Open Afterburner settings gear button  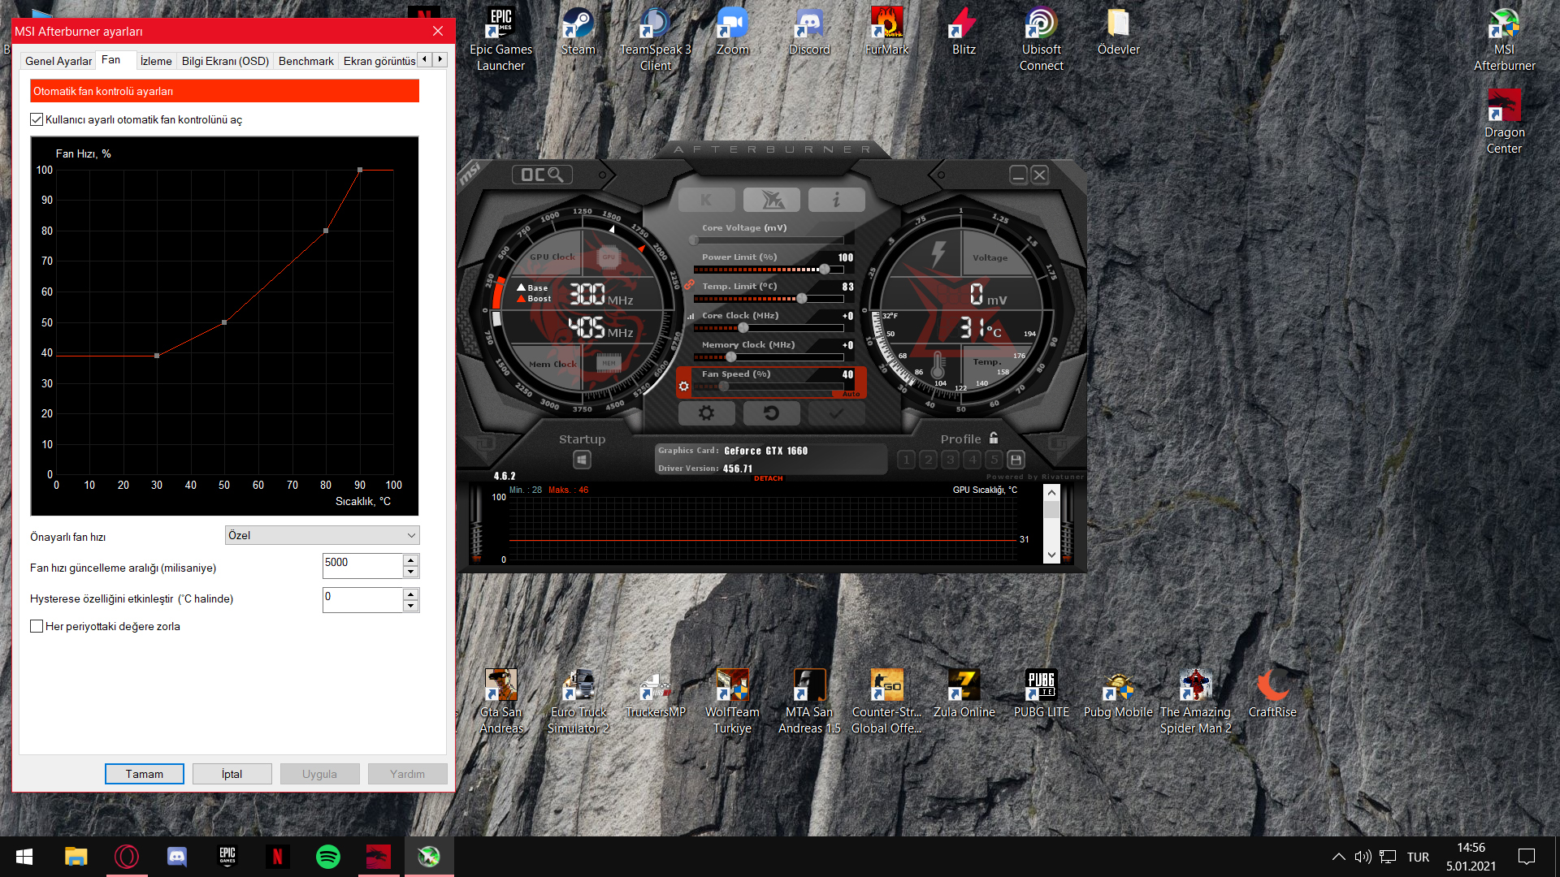(x=706, y=413)
